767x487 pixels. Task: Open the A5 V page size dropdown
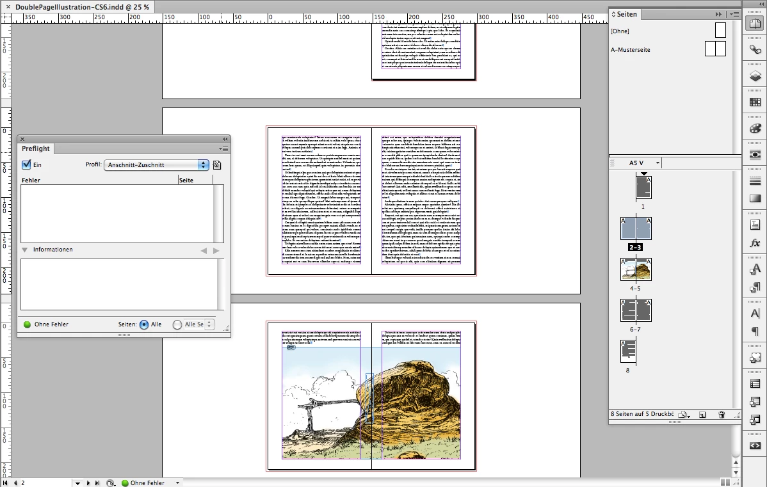click(x=658, y=163)
